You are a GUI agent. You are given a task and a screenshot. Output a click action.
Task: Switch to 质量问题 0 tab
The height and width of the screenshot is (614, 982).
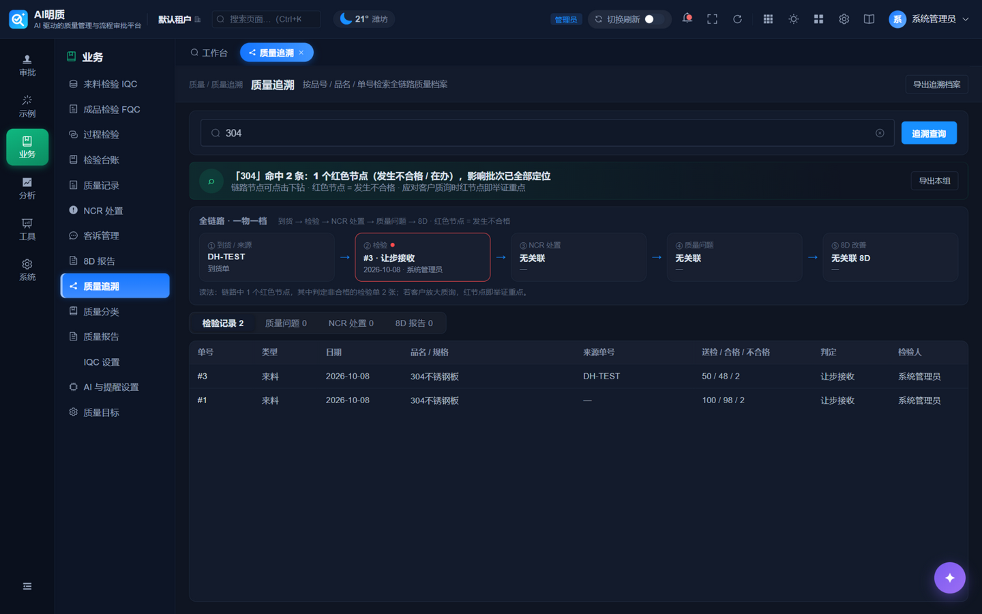pyautogui.click(x=286, y=323)
